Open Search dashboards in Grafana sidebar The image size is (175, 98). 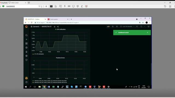27,35
